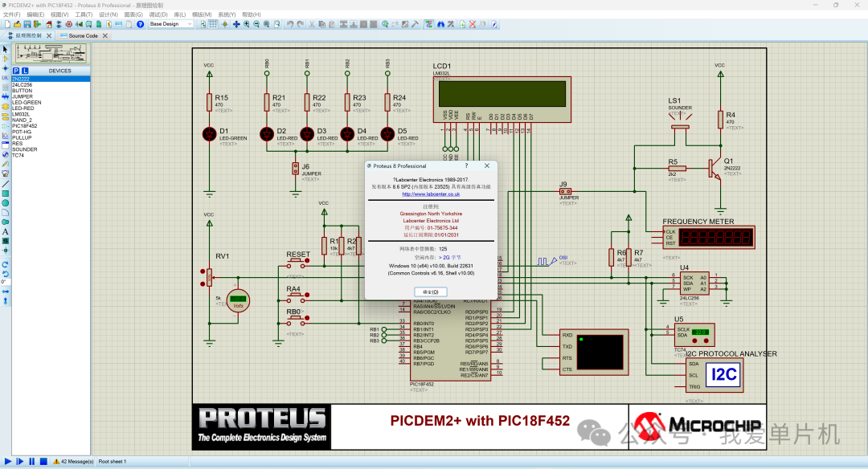Click the red X delete sheet icon
This screenshot has width=868, height=469.
pos(473,24)
